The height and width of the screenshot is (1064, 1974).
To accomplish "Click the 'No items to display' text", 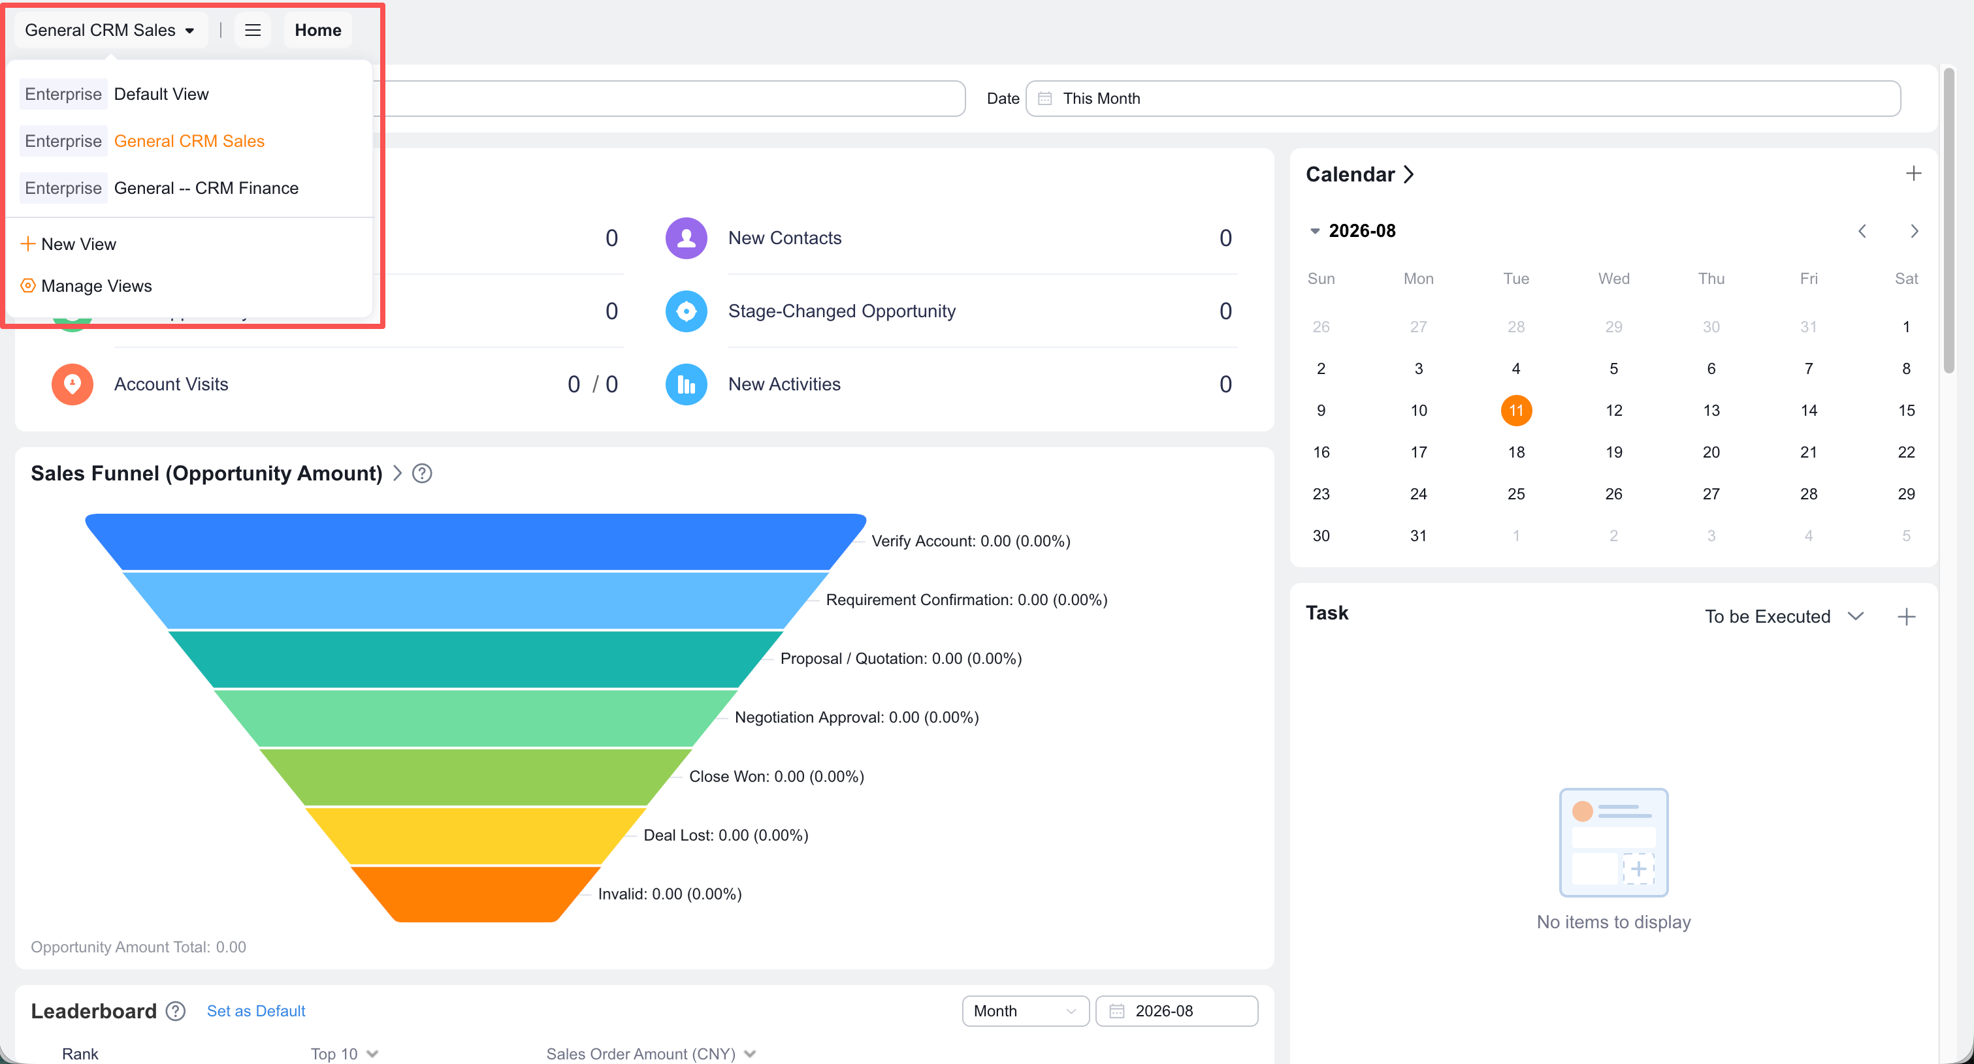I will [x=1613, y=922].
